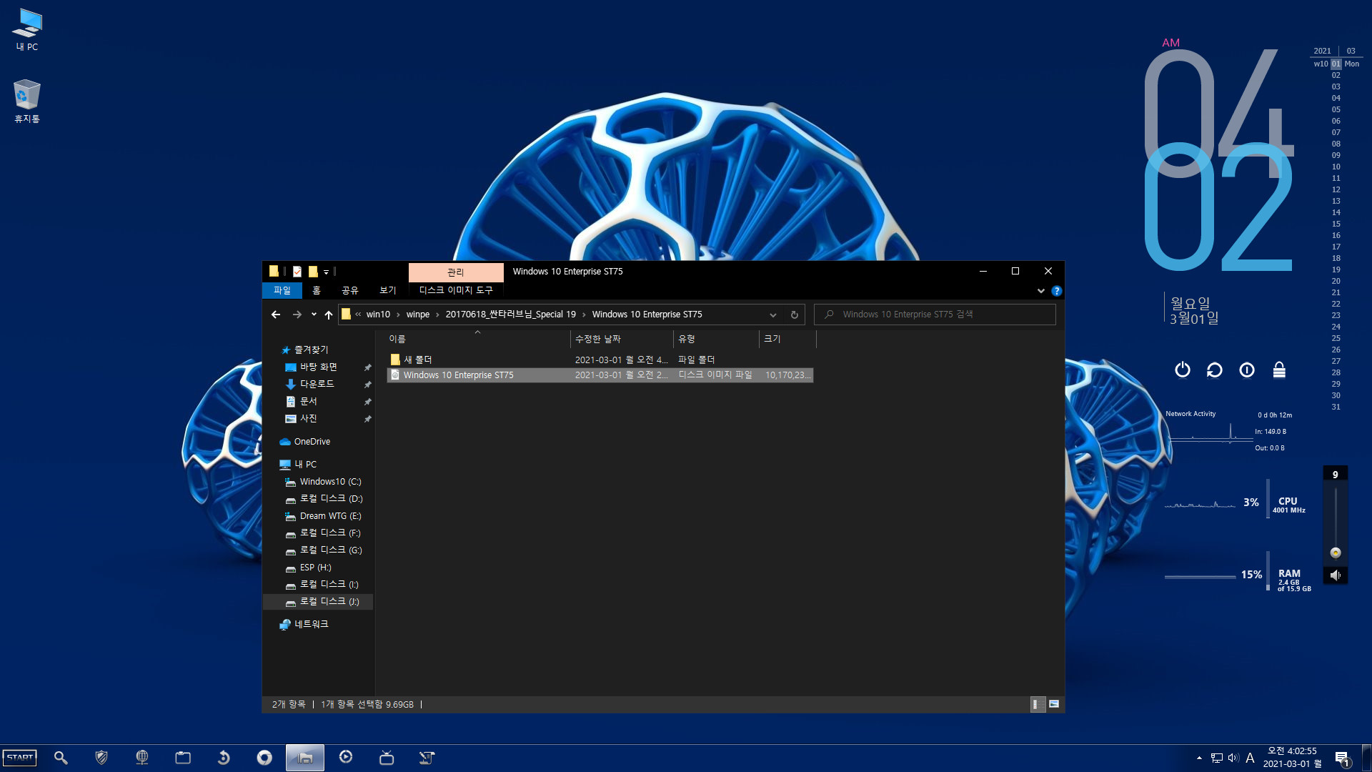This screenshot has width=1372, height=772.
Task: Sort by the 크기 column header
Action: pyautogui.click(x=787, y=339)
